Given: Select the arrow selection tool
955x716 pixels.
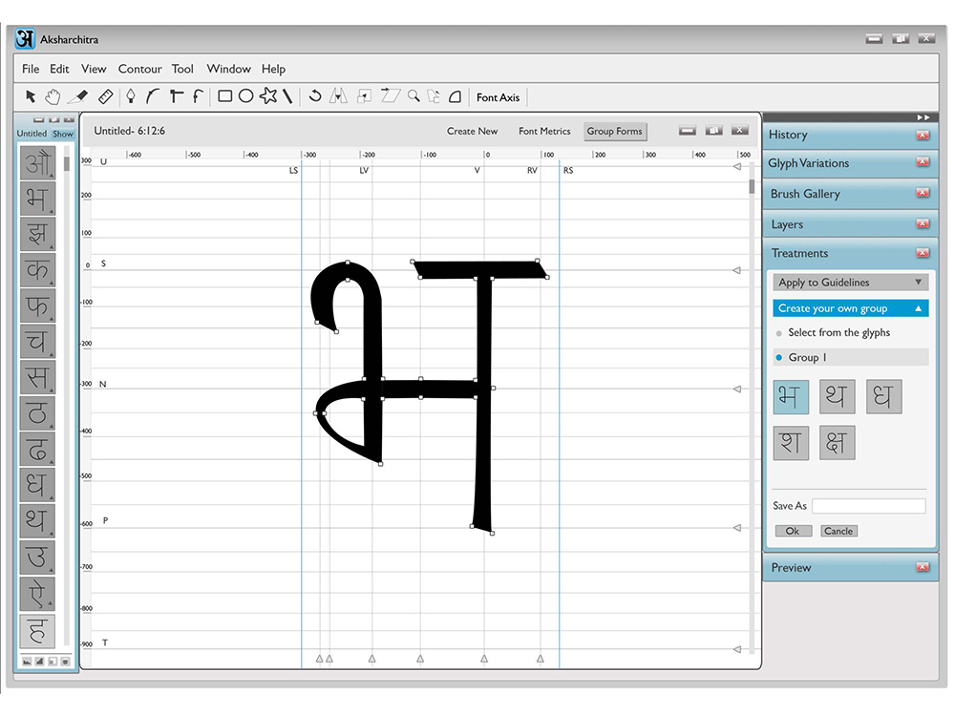Looking at the screenshot, I should [x=31, y=96].
